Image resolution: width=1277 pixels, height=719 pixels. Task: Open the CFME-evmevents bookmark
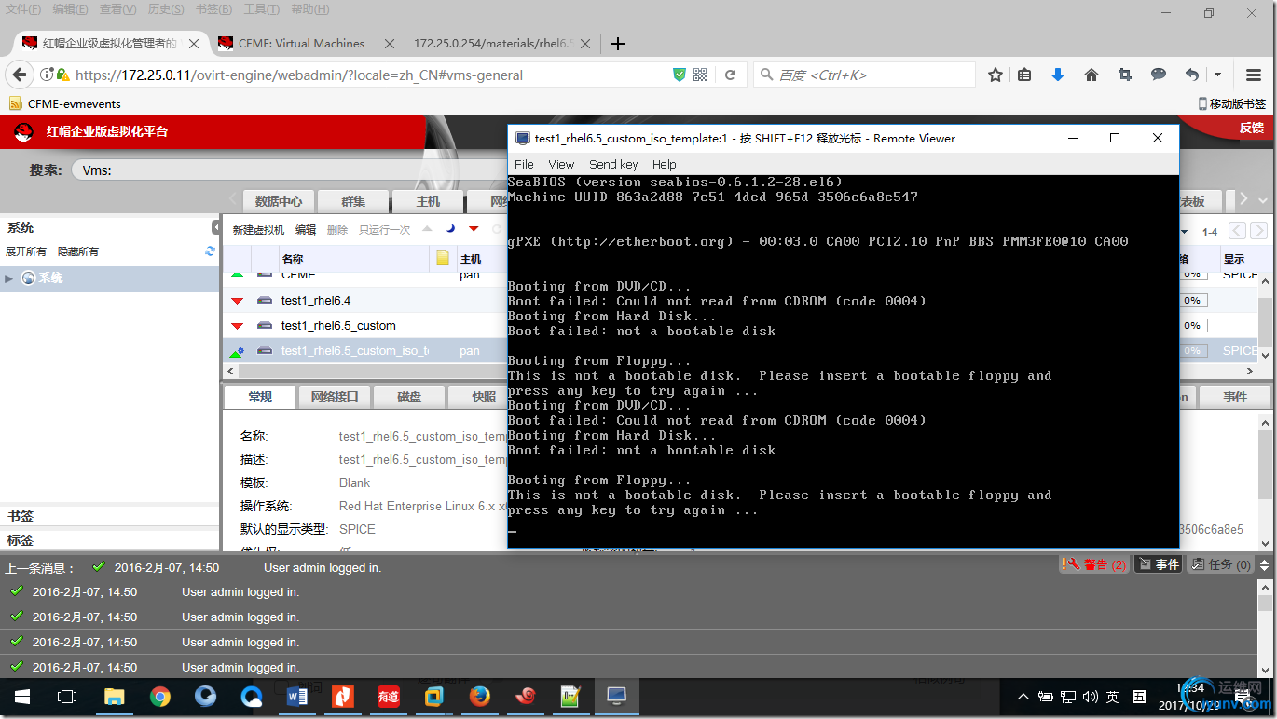tap(65, 103)
